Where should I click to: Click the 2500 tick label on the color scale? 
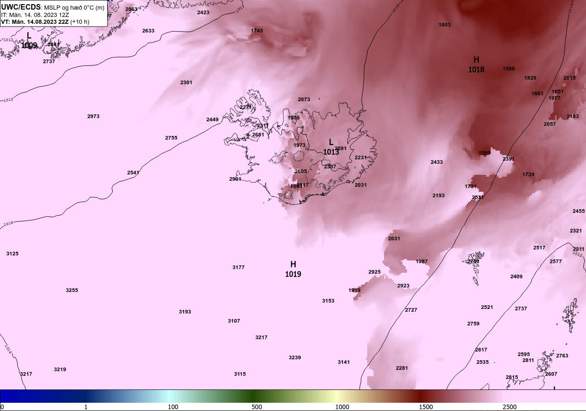pos(510,407)
